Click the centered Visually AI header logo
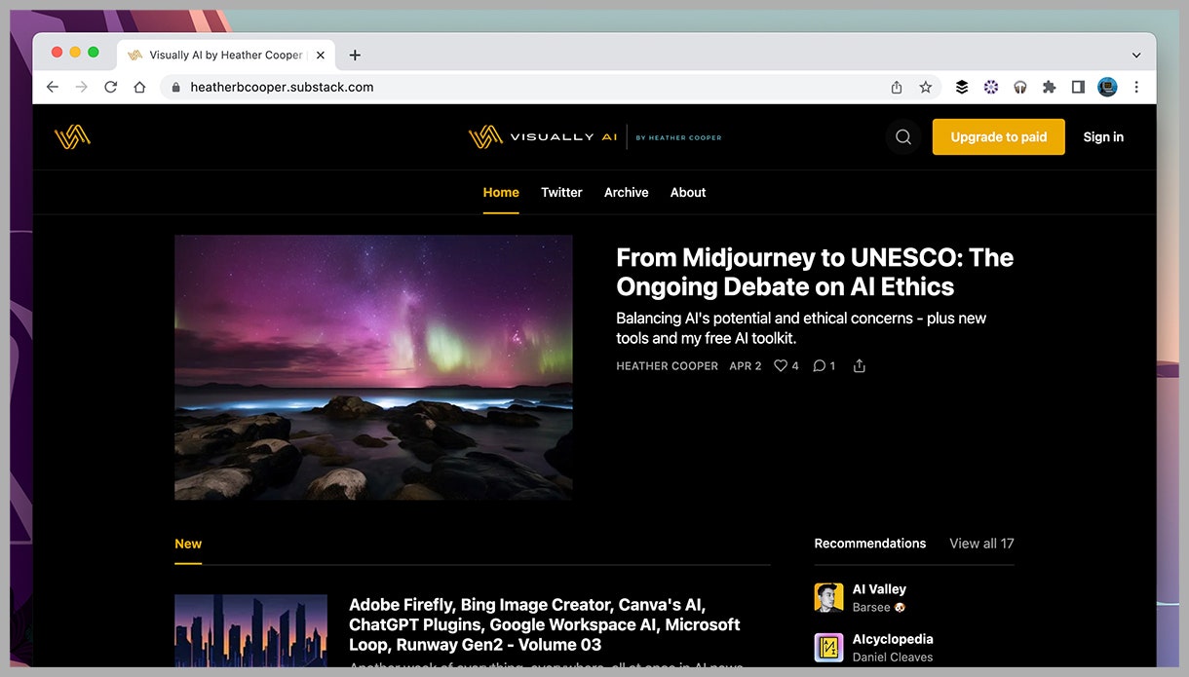1189x677 pixels. tap(594, 137)
